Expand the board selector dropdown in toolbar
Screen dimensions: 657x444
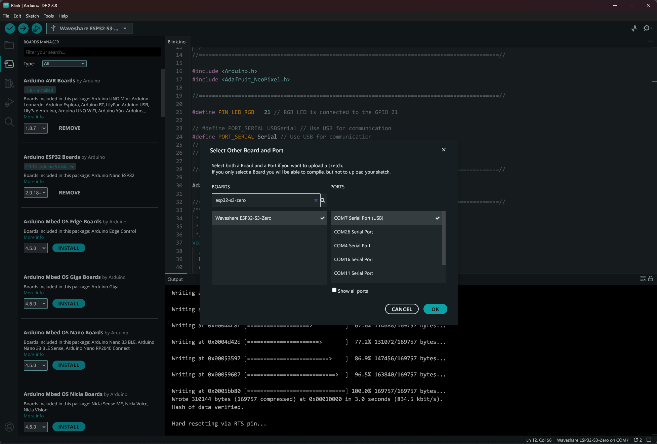[x=125, y=29]
